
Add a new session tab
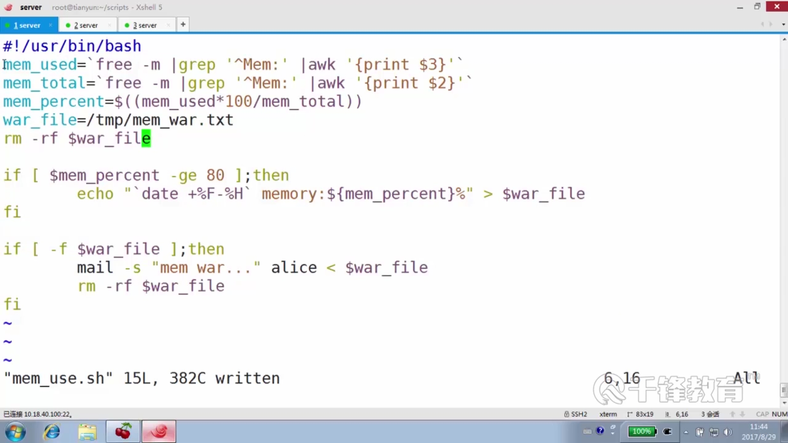coord(183,24)
